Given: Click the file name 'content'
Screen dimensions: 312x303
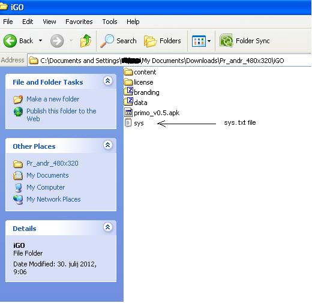Looking at the screenshot, I should 145,72.
